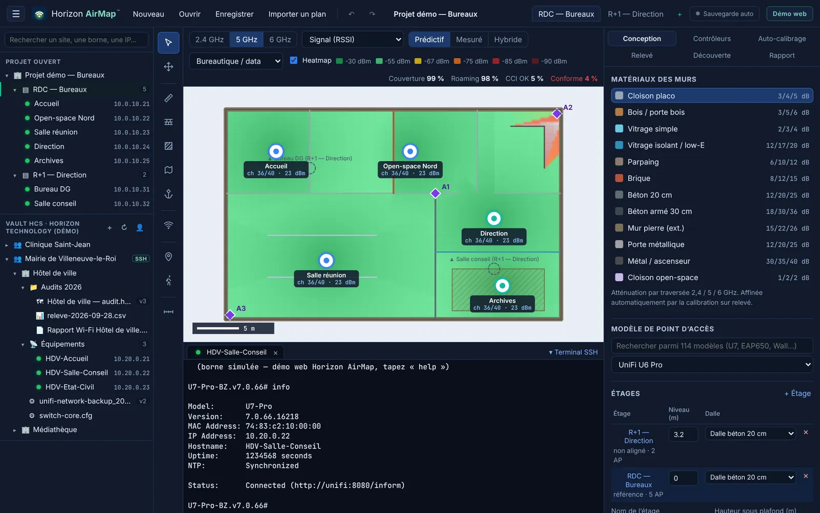Switch to the R+1 — Direction floor tab
This screenshot has width=820, height=513.
(635, 14)
